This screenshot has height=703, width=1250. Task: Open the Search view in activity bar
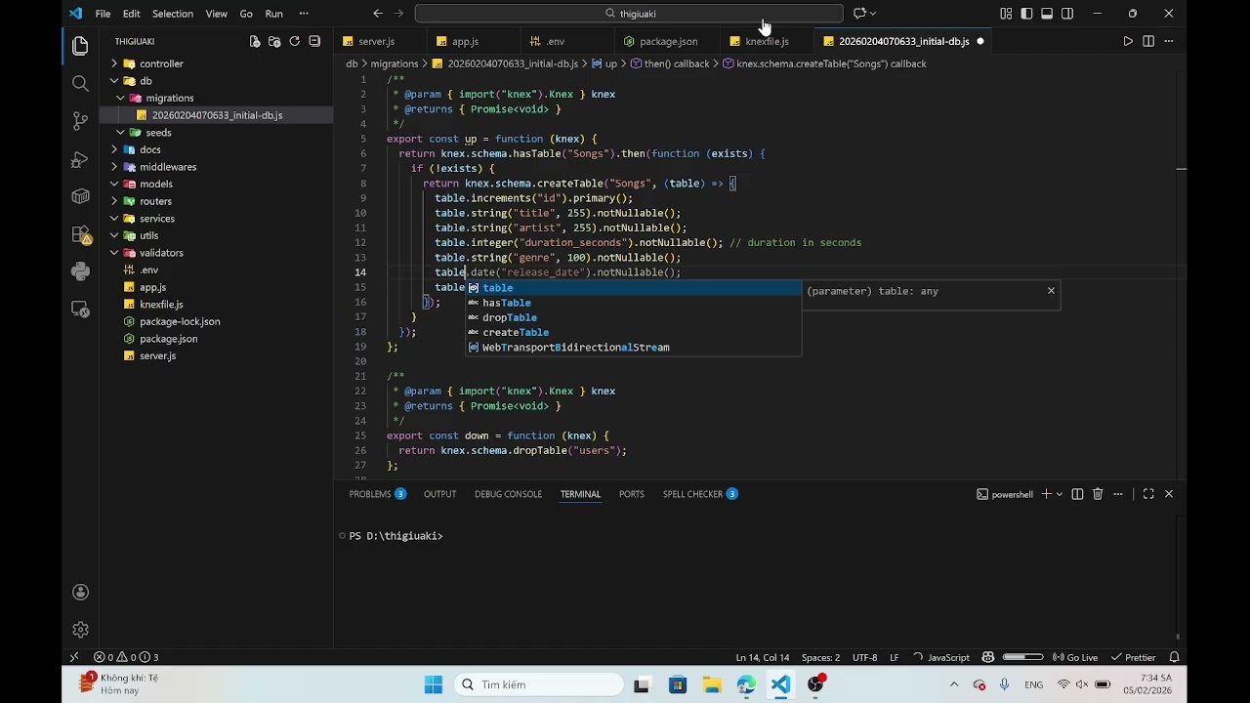[x=80, y=84]
